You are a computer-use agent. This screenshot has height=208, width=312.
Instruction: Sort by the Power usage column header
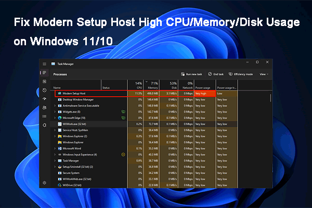click(x=205, y=85)
